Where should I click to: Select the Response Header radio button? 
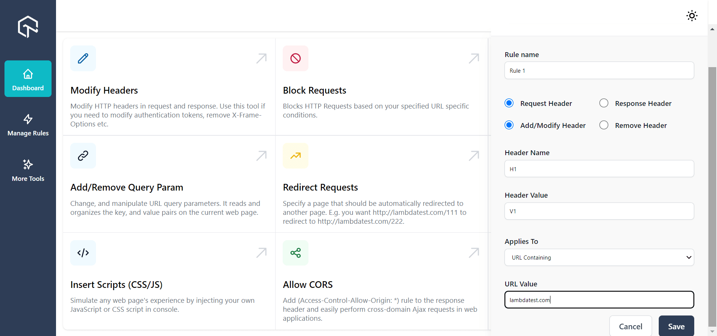[x=604, y=103]
